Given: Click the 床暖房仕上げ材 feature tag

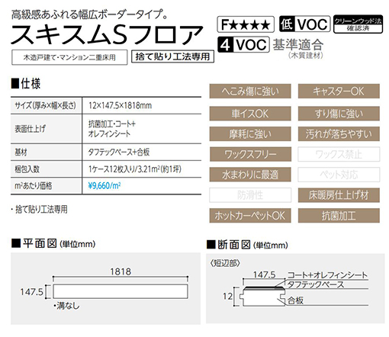Looking at the screenshot, I should point(339,195).
